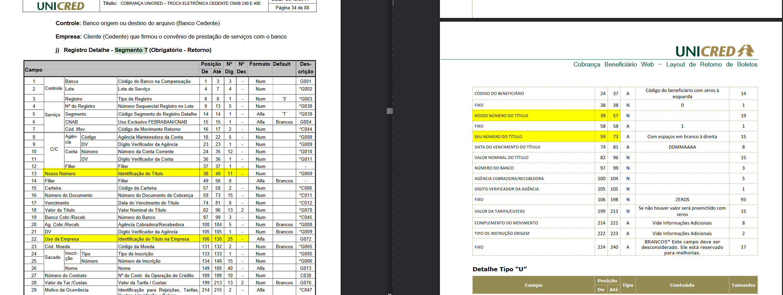Click highlighted 'SEU NÚMERO DO TÍTULO' row

coord(546,136)
